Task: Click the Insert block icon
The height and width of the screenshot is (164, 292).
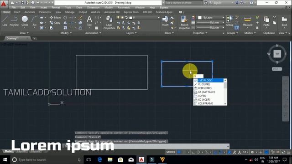Action: pos(165,21)
